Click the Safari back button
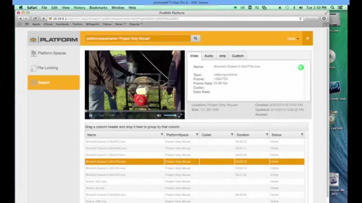362x203 pixels. 20,19
